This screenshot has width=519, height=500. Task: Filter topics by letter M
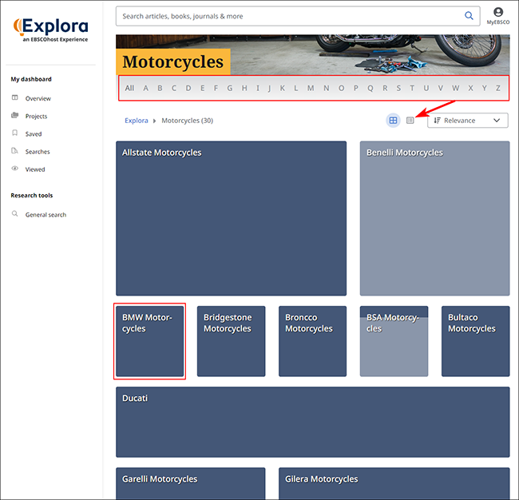click(x=311, y=88)
